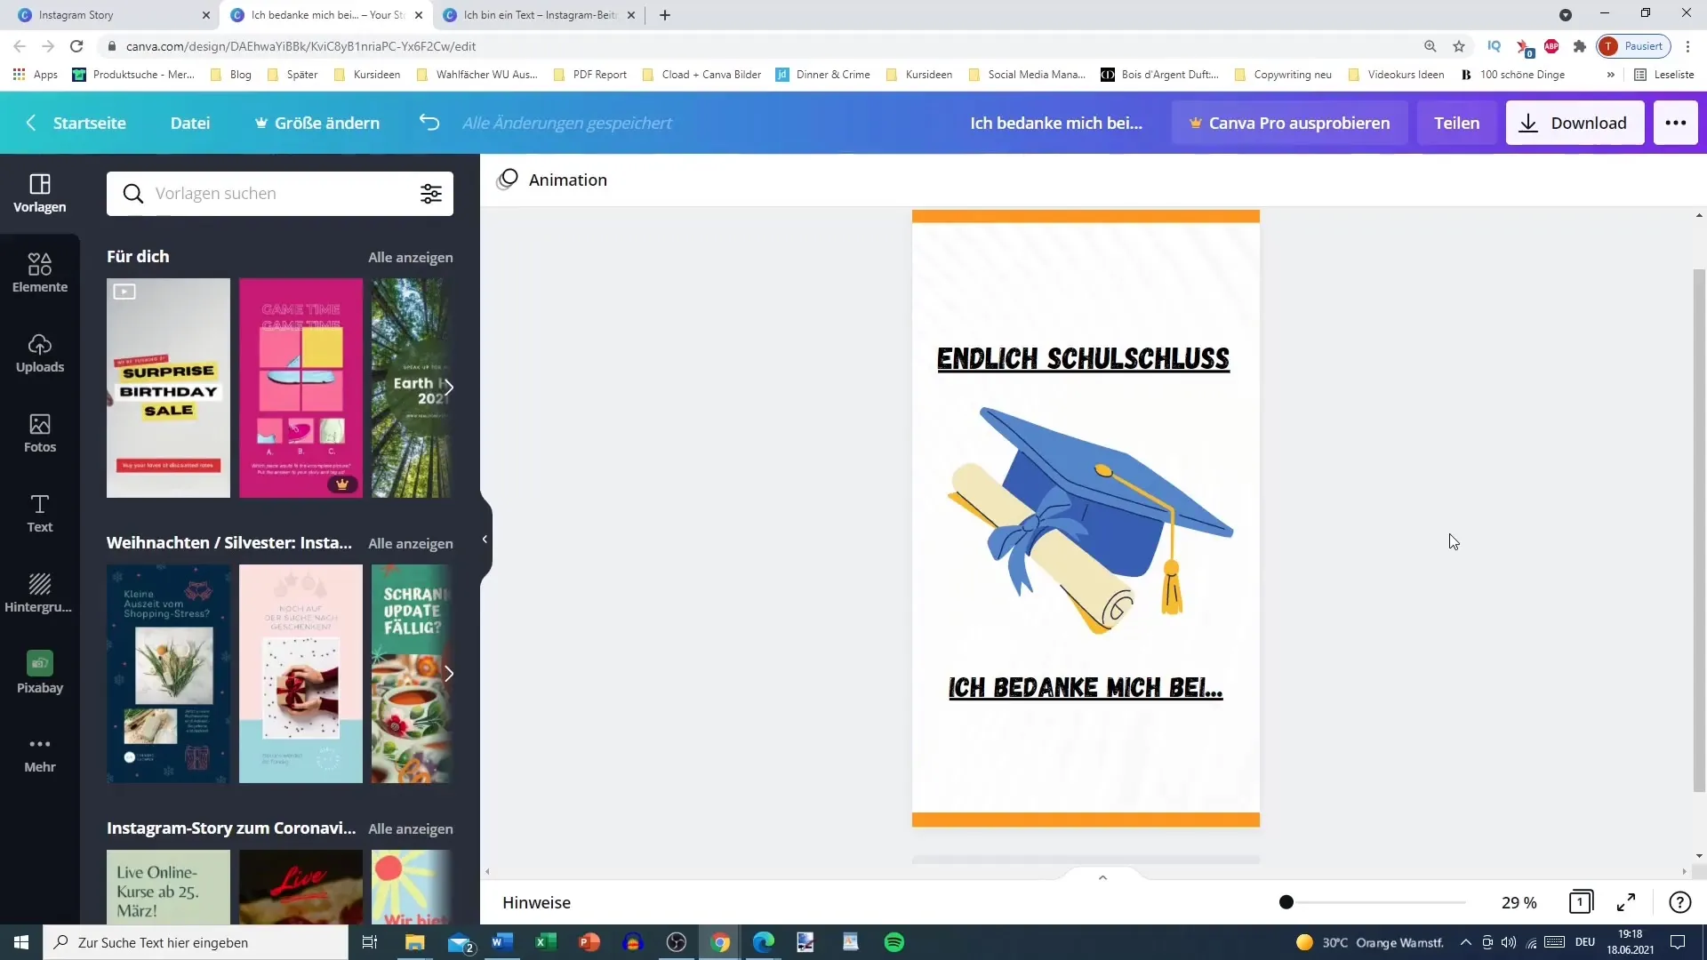Click the design title Ich bedanke mich bei...
Image resolution: width=1707 pixels, height=960 pixels.
click(x=1056, y=123)
